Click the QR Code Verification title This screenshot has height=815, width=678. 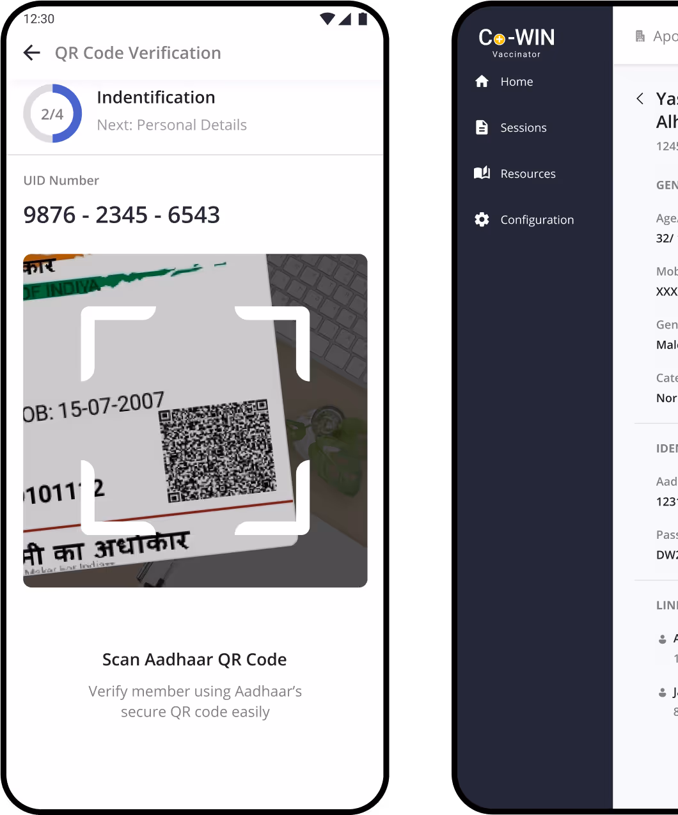(x=138, y=53)
